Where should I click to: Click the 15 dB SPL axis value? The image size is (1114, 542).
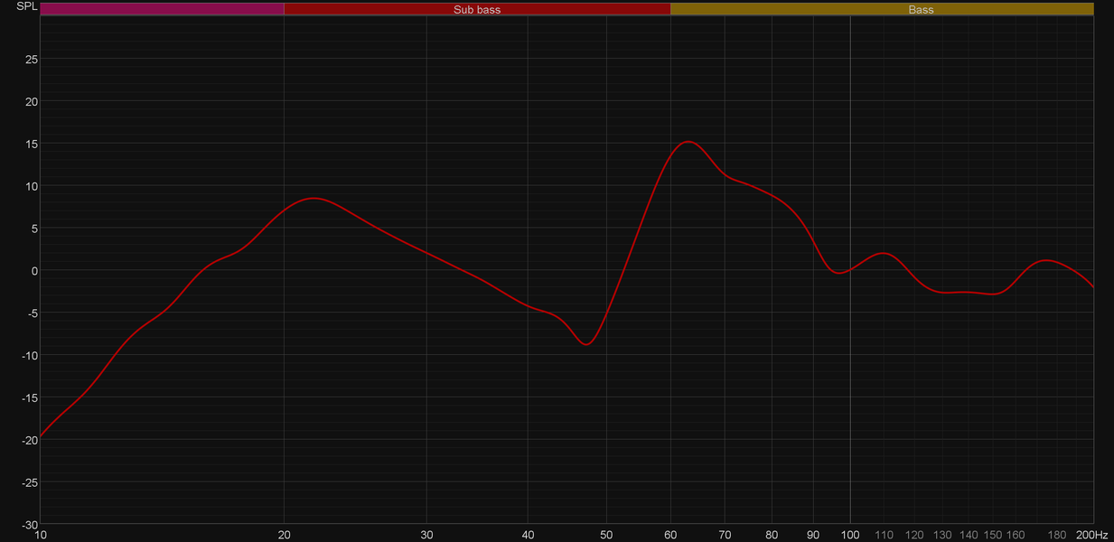pyautogui.click(x=31, y=145)
